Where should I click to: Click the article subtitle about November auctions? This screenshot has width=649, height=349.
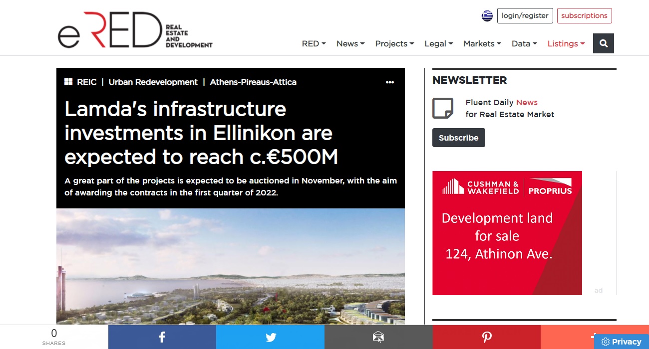pyautogui.click(x=231, y=186)
